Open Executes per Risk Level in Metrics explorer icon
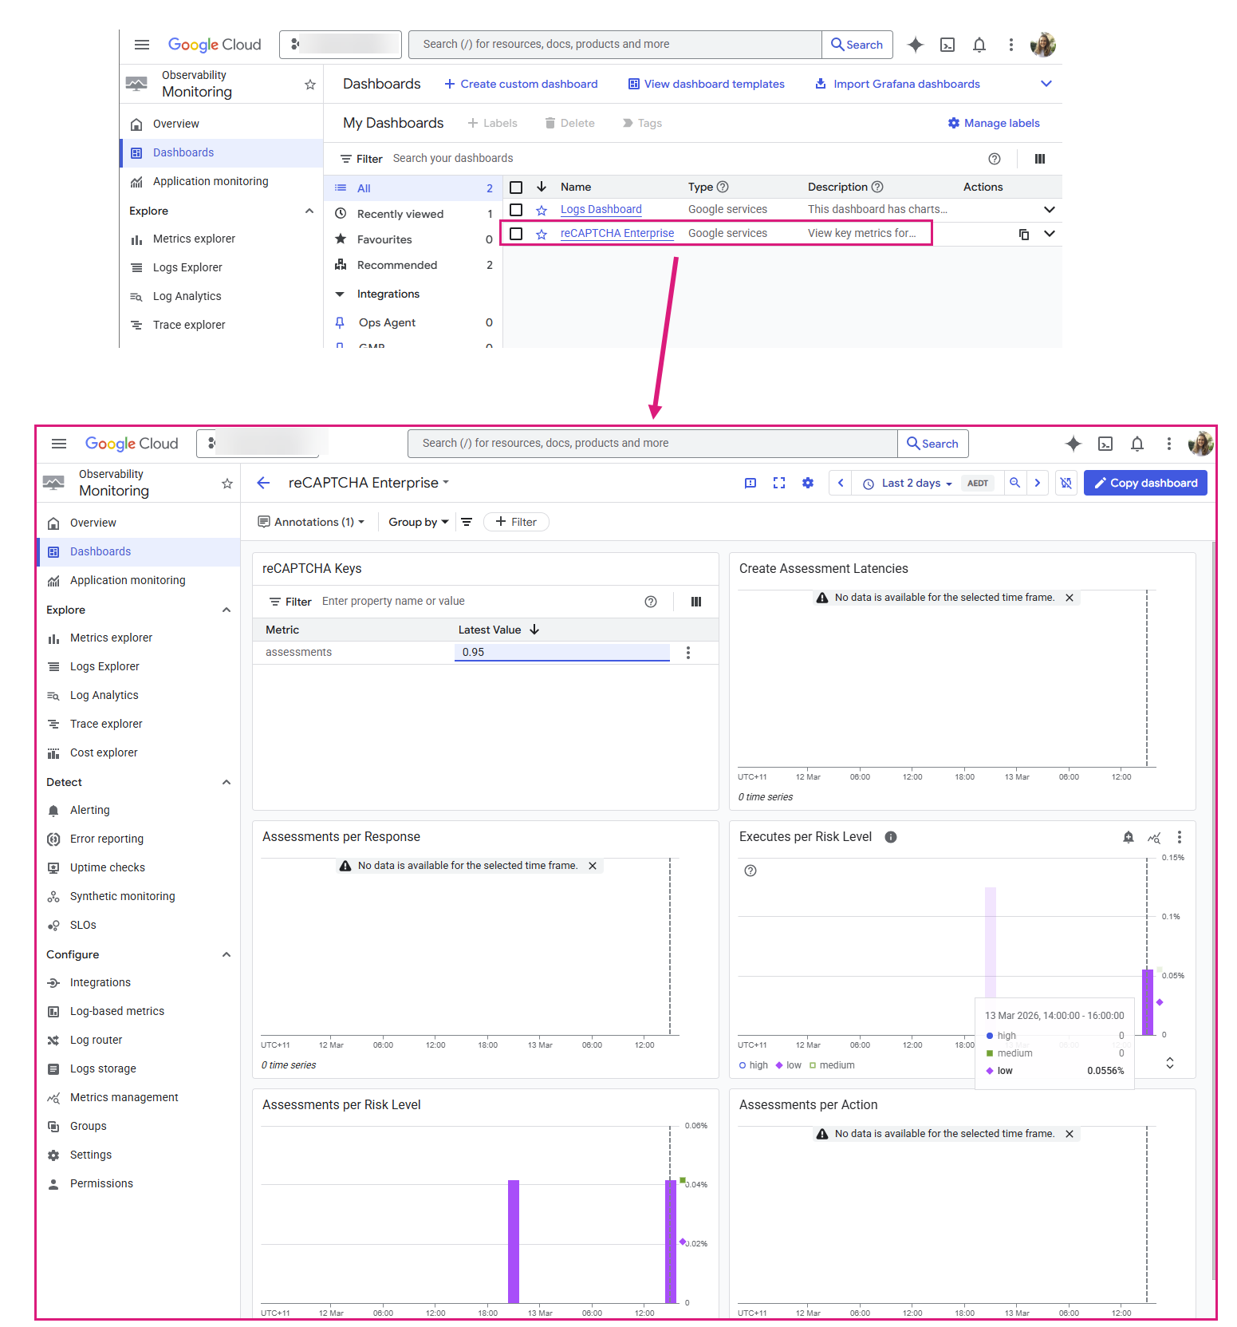 point(1154,837)
